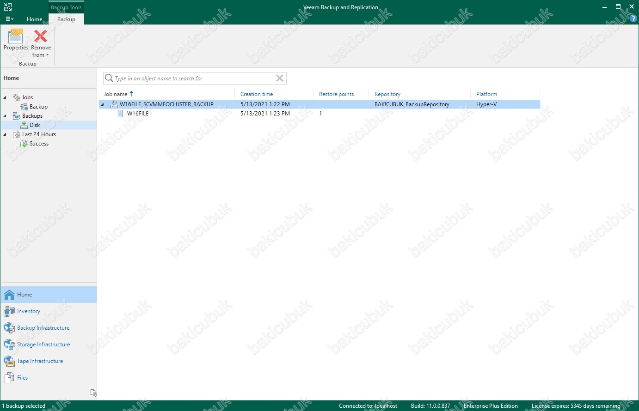Click the Storage Infrastructure icon
The width and height of the screenshot is (639, 411).
coord(9,345)
